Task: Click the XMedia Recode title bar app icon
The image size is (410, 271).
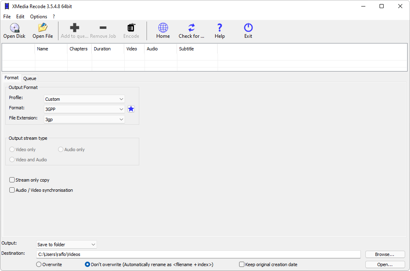Action: point(7,6)
